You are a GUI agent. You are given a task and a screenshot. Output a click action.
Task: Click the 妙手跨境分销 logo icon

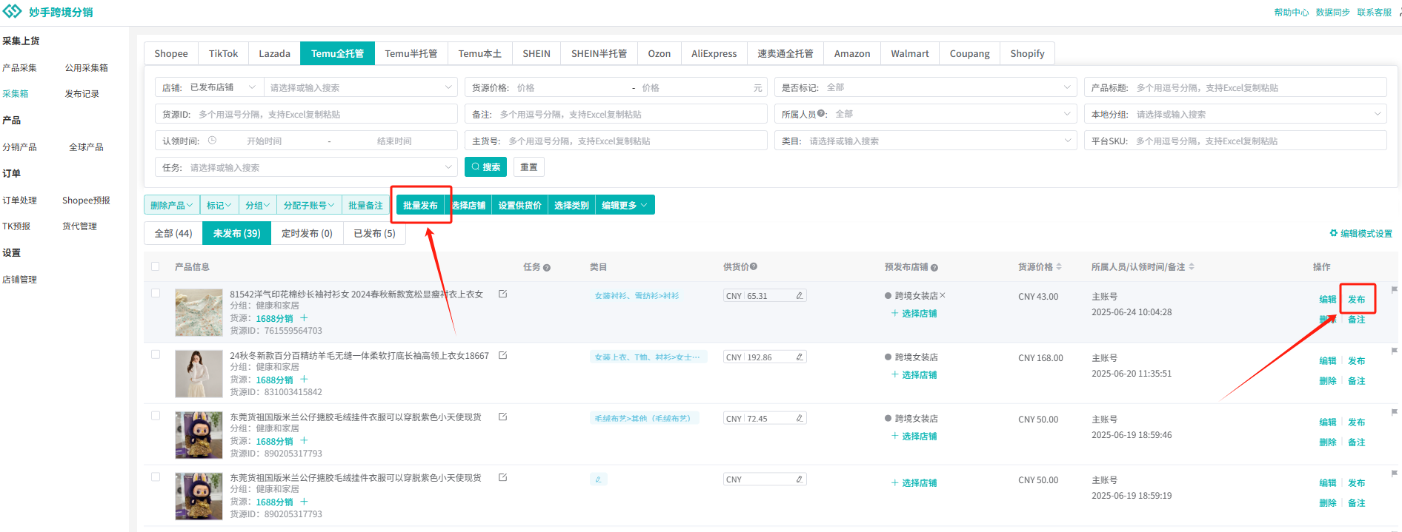click(13, 12)
